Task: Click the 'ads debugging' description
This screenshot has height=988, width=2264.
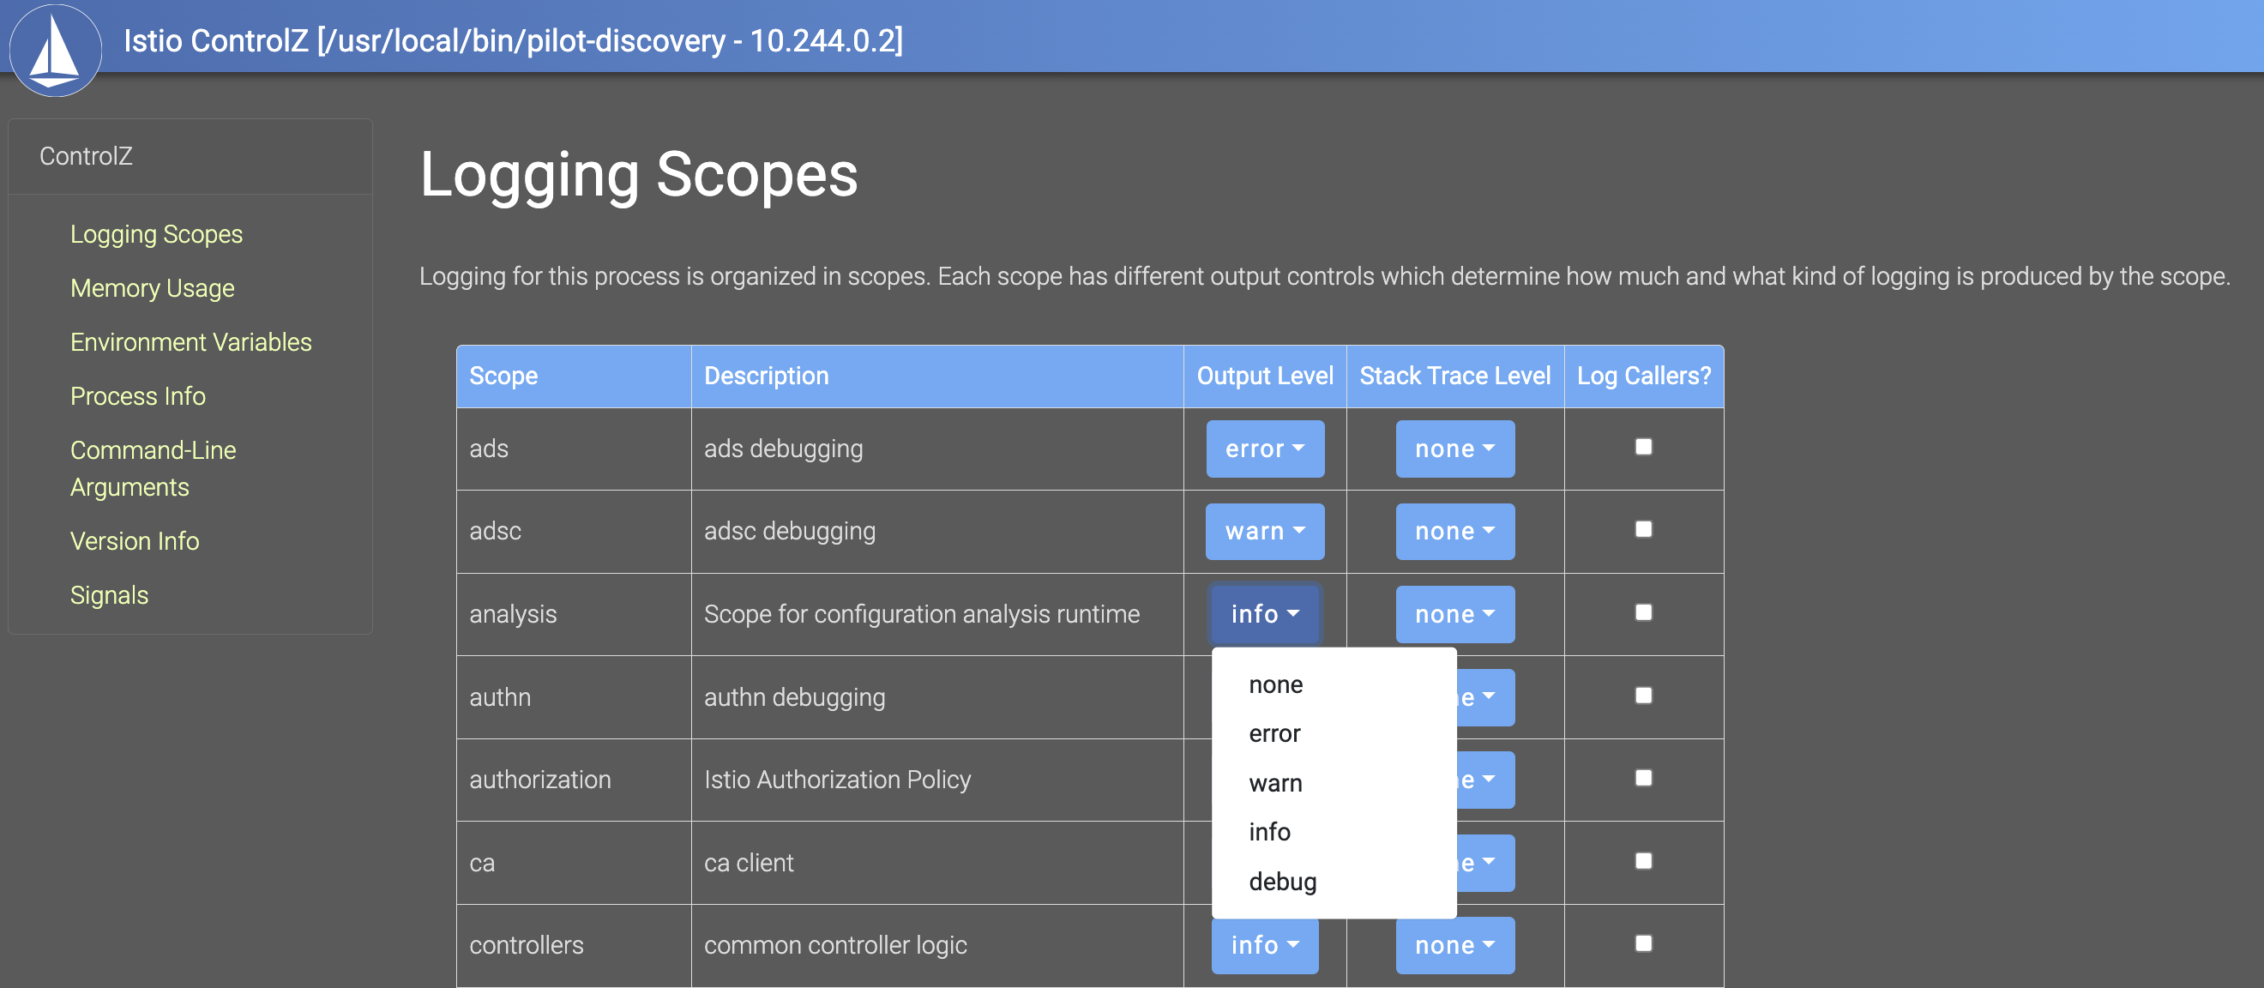Action: tap(783, 449)
